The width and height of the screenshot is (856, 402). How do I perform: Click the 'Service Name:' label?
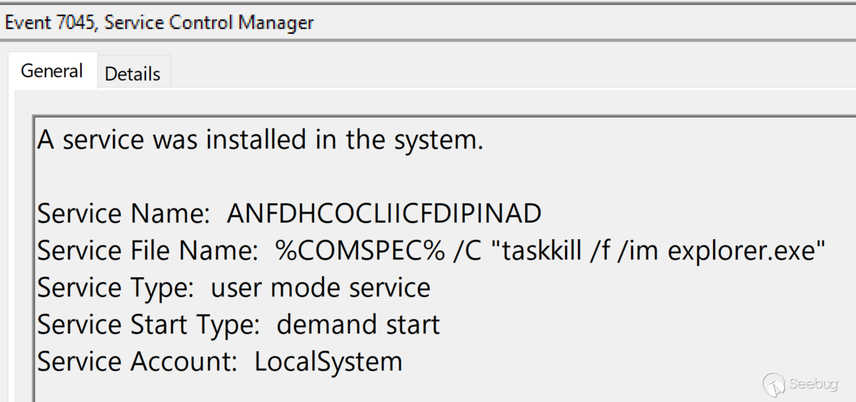[x=124, y=214]
